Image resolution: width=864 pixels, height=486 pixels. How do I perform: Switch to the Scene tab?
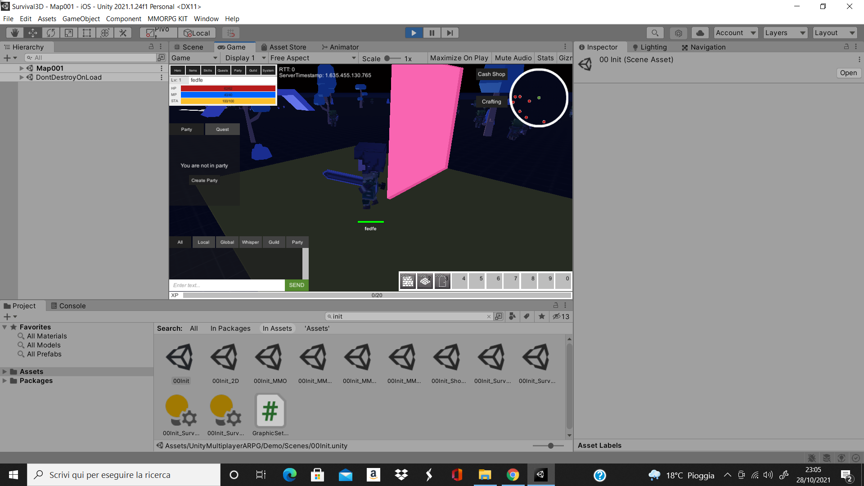189,47
